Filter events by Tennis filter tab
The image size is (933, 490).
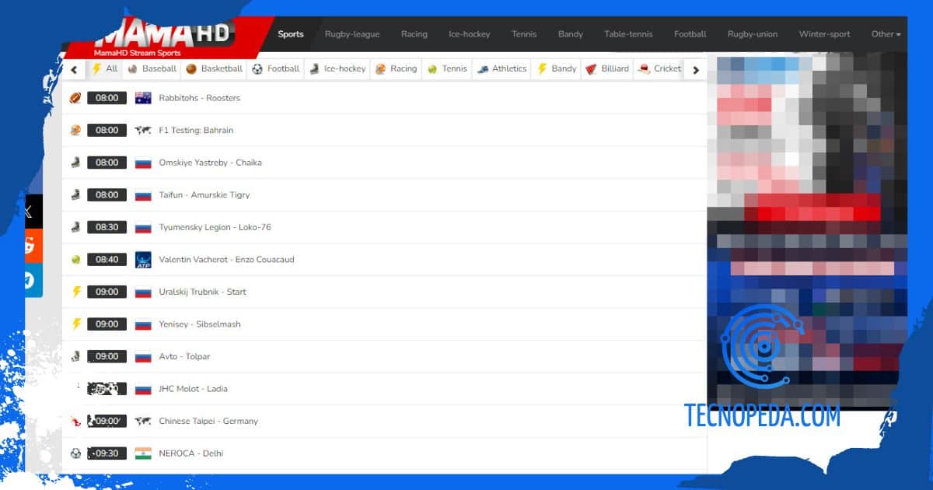point(448,68)
